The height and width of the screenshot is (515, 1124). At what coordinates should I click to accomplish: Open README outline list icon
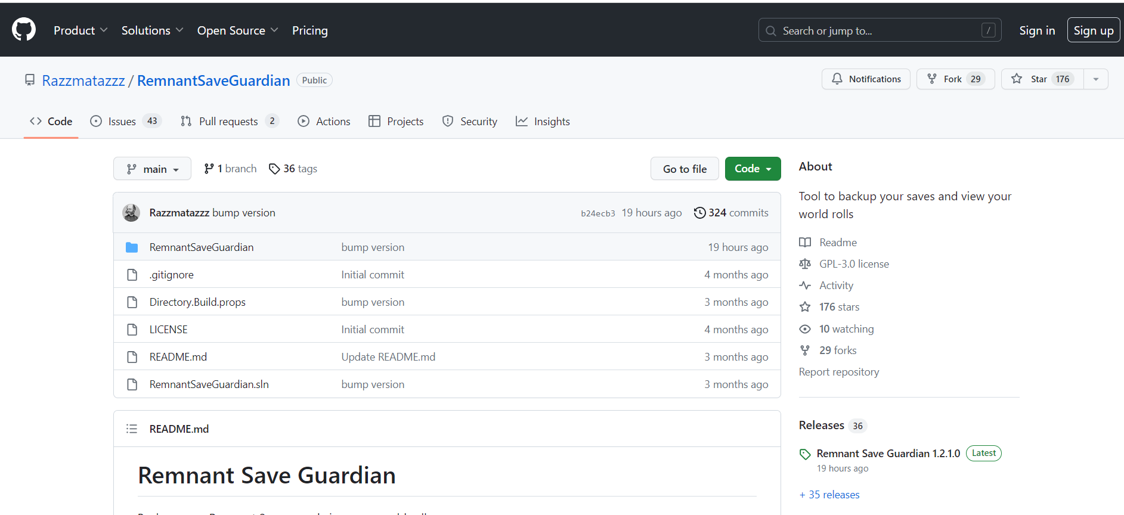tap(132, 429)
